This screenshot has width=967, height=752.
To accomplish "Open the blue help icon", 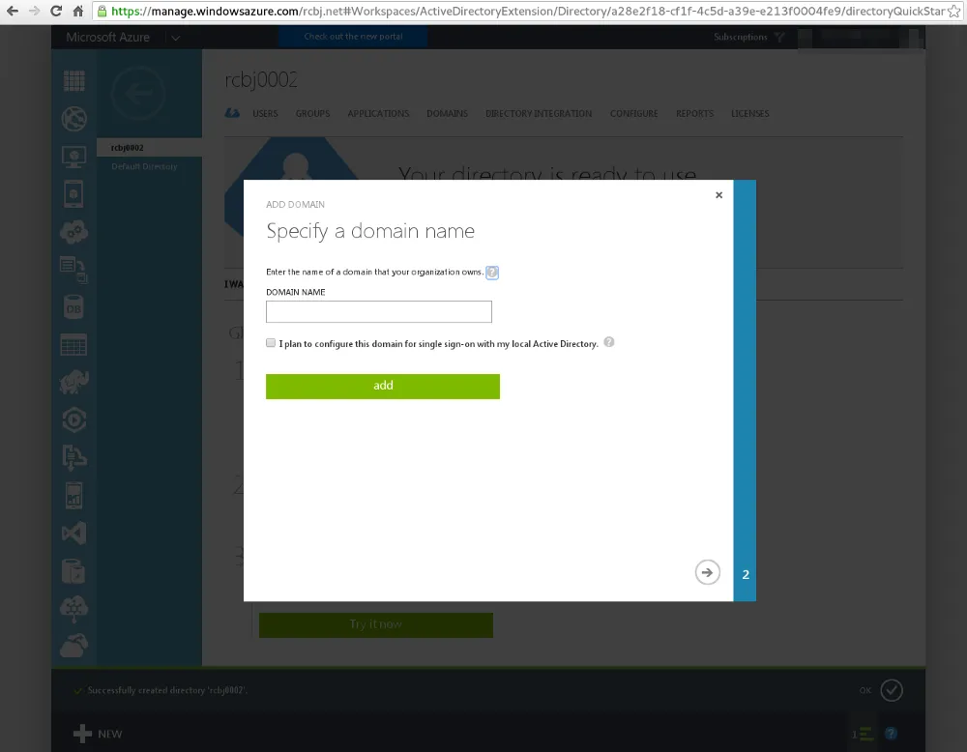I will pyautogui.click(x=892, y=734).
